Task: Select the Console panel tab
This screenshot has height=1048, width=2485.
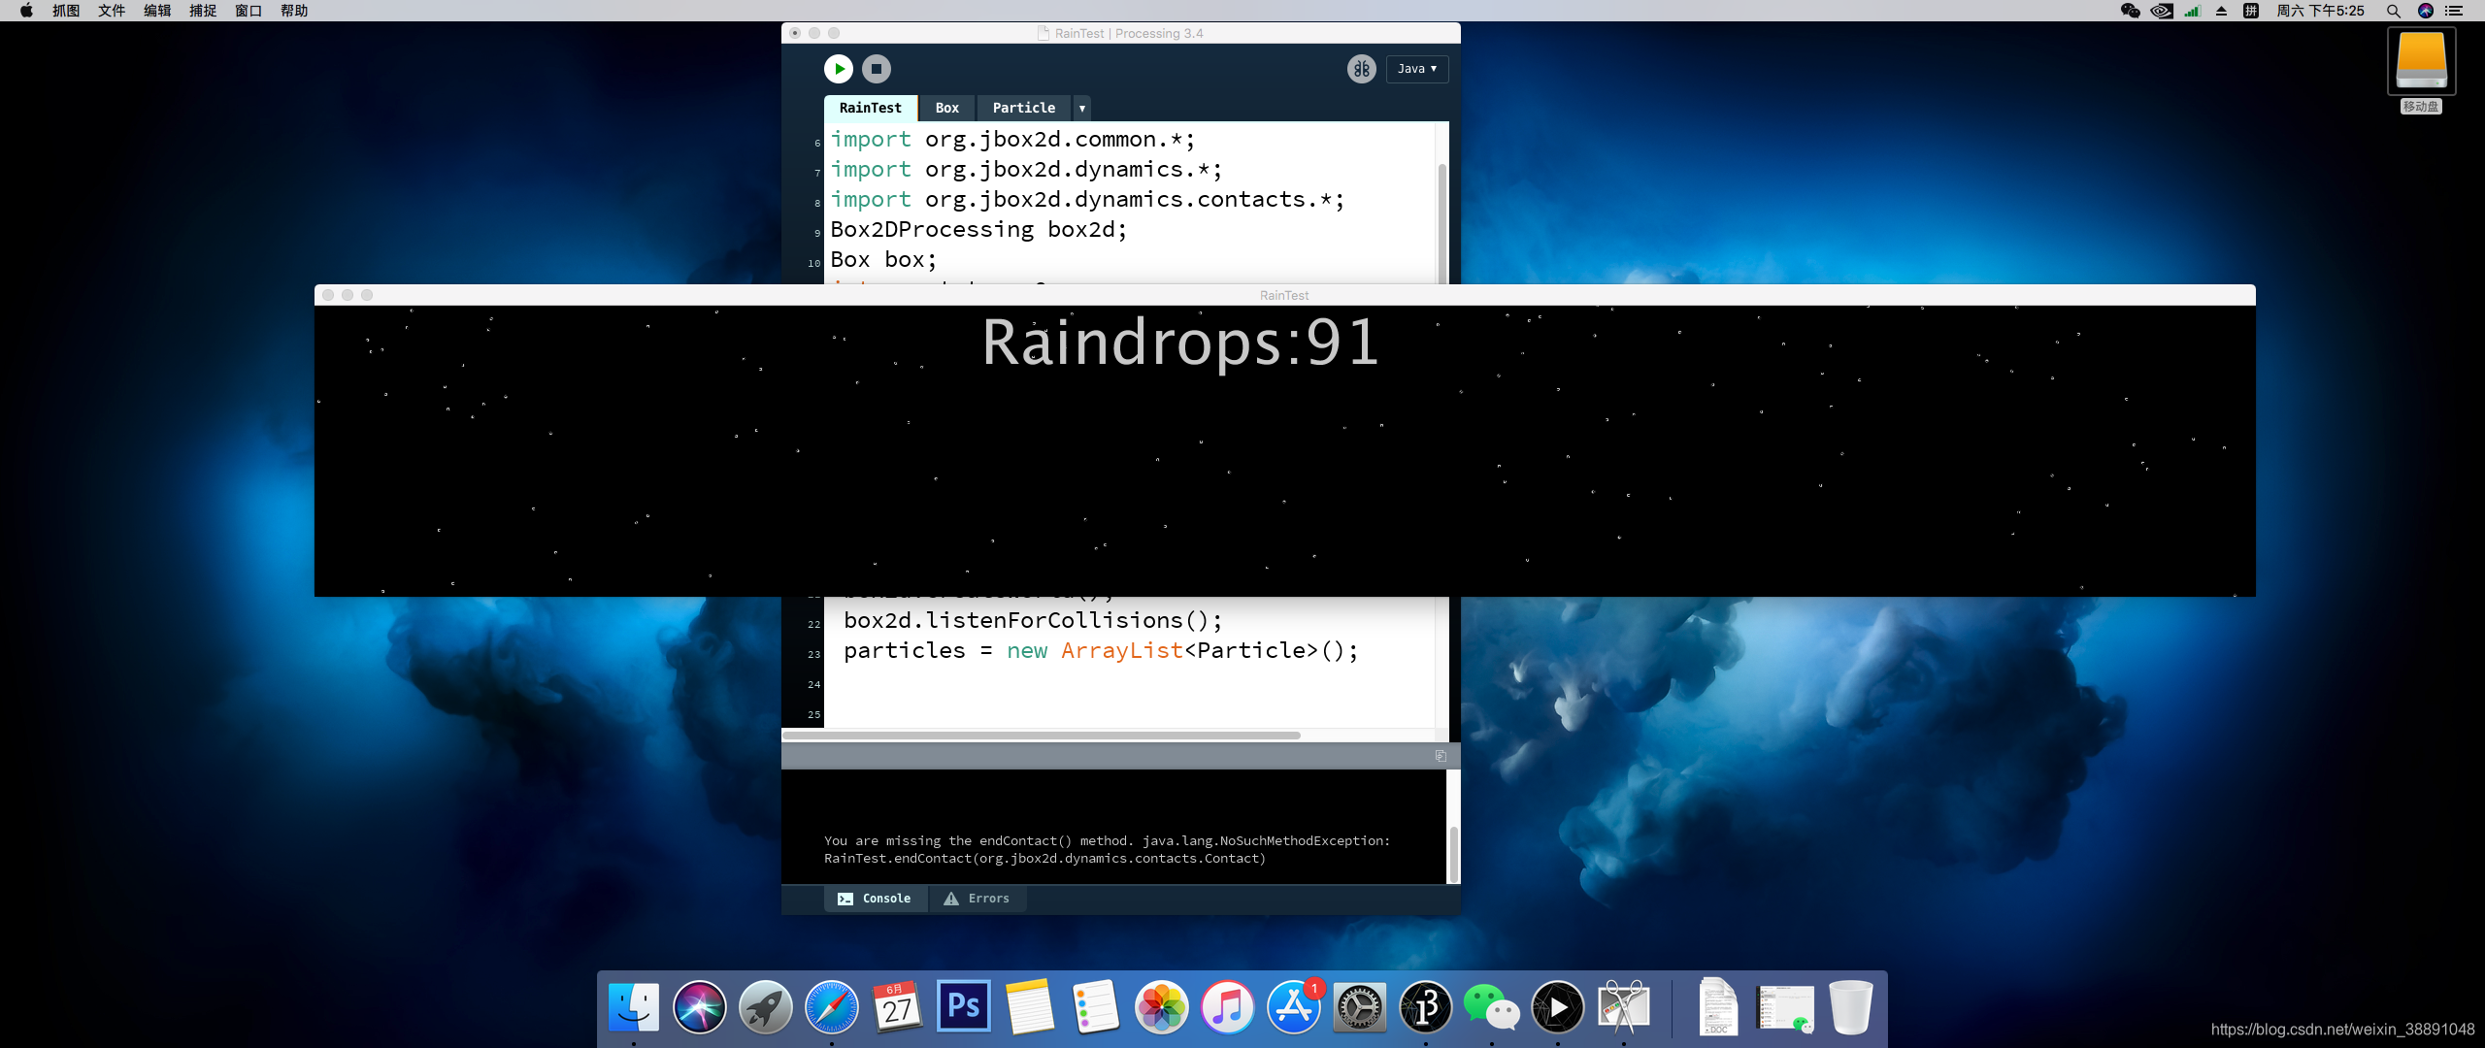Action: pyautogui.click(x=876, y=899)
